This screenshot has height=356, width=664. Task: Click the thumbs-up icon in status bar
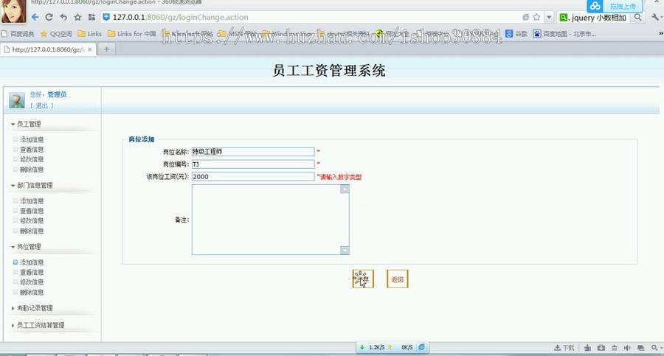tap(587, 348)
